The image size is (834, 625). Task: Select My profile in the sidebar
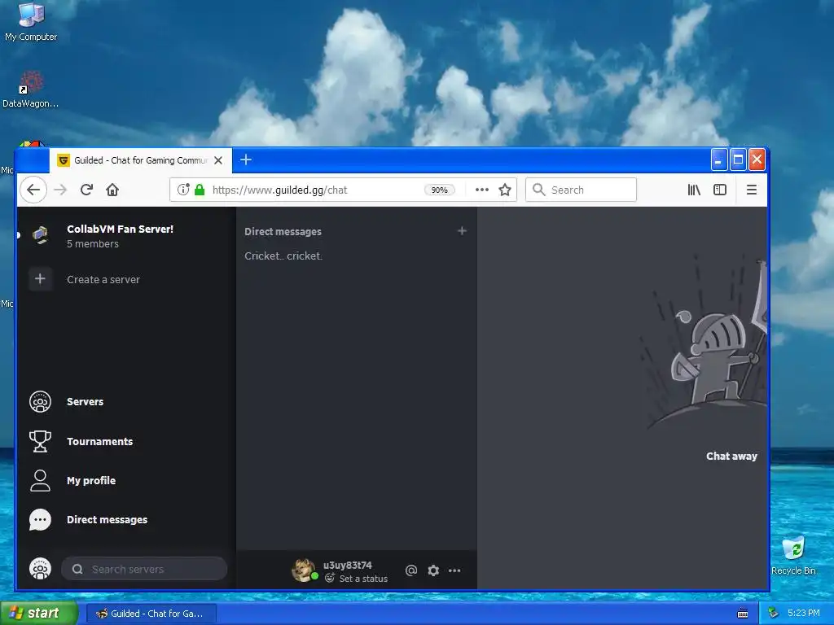91,480
